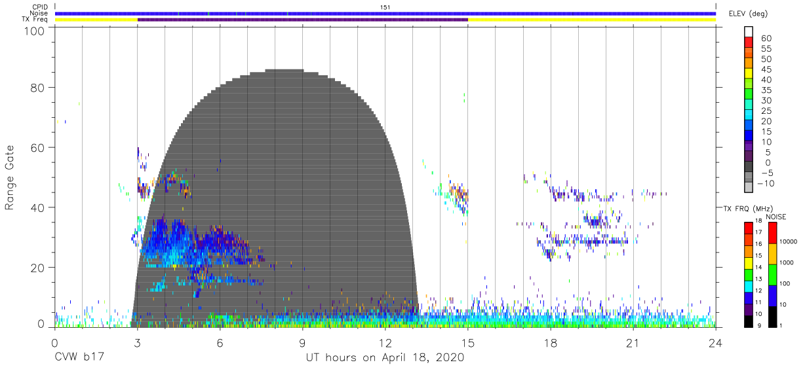Click the 9 hour tick on UT axis

tap(302, 343)
